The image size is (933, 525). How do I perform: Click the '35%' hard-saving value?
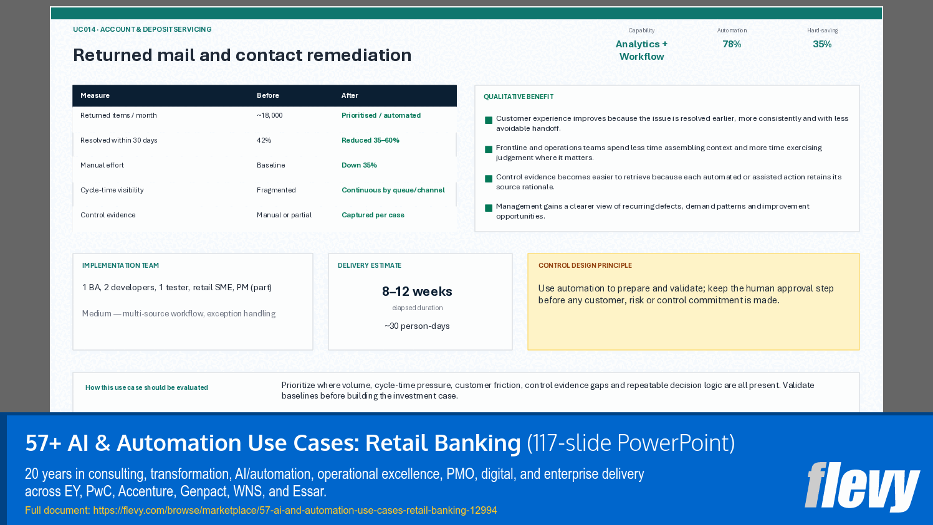pos(822,44)
